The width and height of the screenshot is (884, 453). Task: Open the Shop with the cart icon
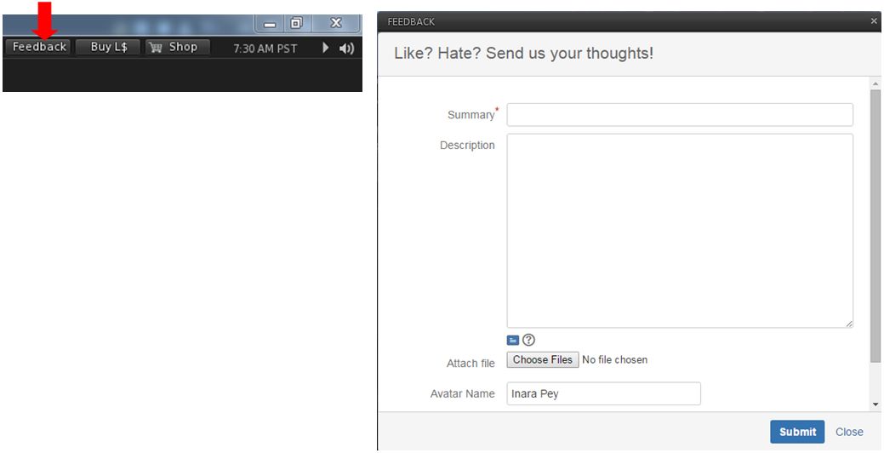click(x=174, y=48)
